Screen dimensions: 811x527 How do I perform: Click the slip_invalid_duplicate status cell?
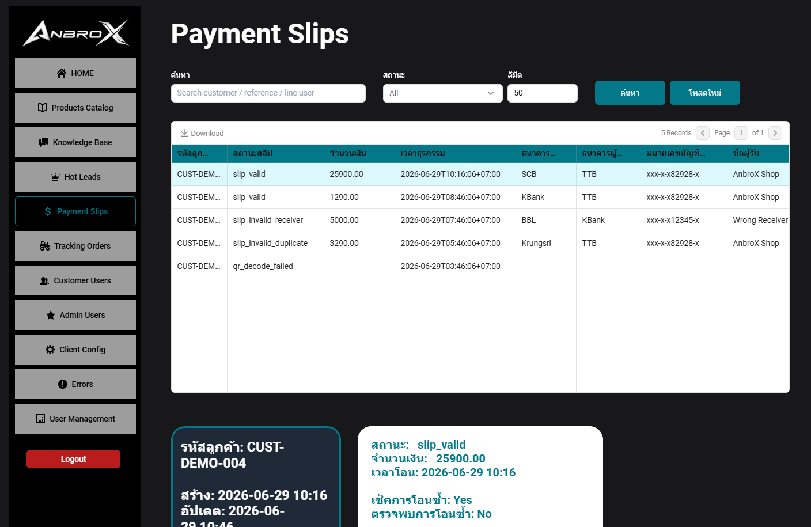click(276, 243)
